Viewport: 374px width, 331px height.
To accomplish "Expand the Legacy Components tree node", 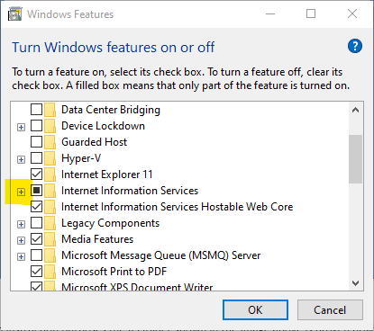I will coord(21,225).
